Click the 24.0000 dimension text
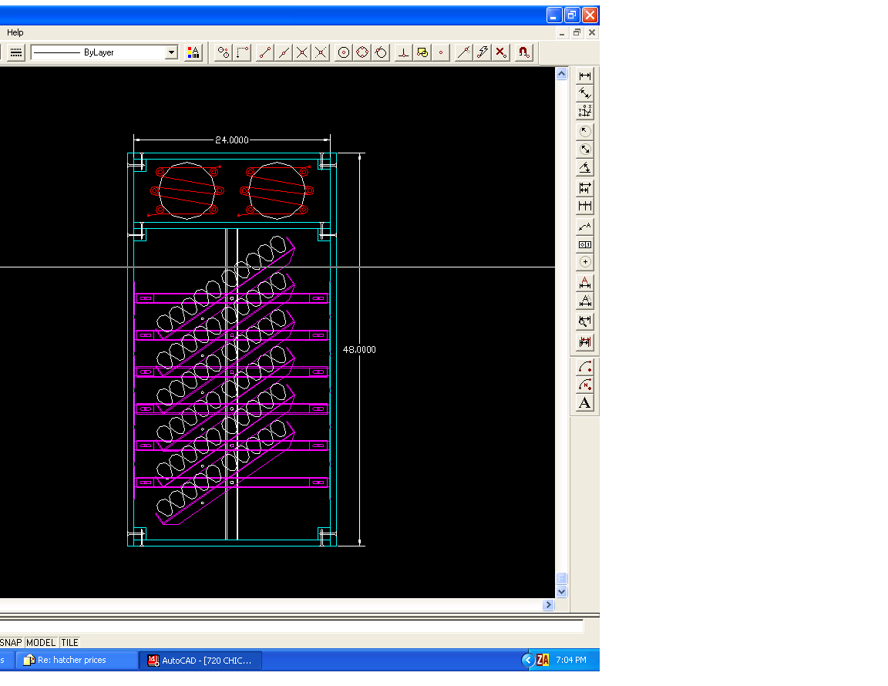 [x=231, y=140]
